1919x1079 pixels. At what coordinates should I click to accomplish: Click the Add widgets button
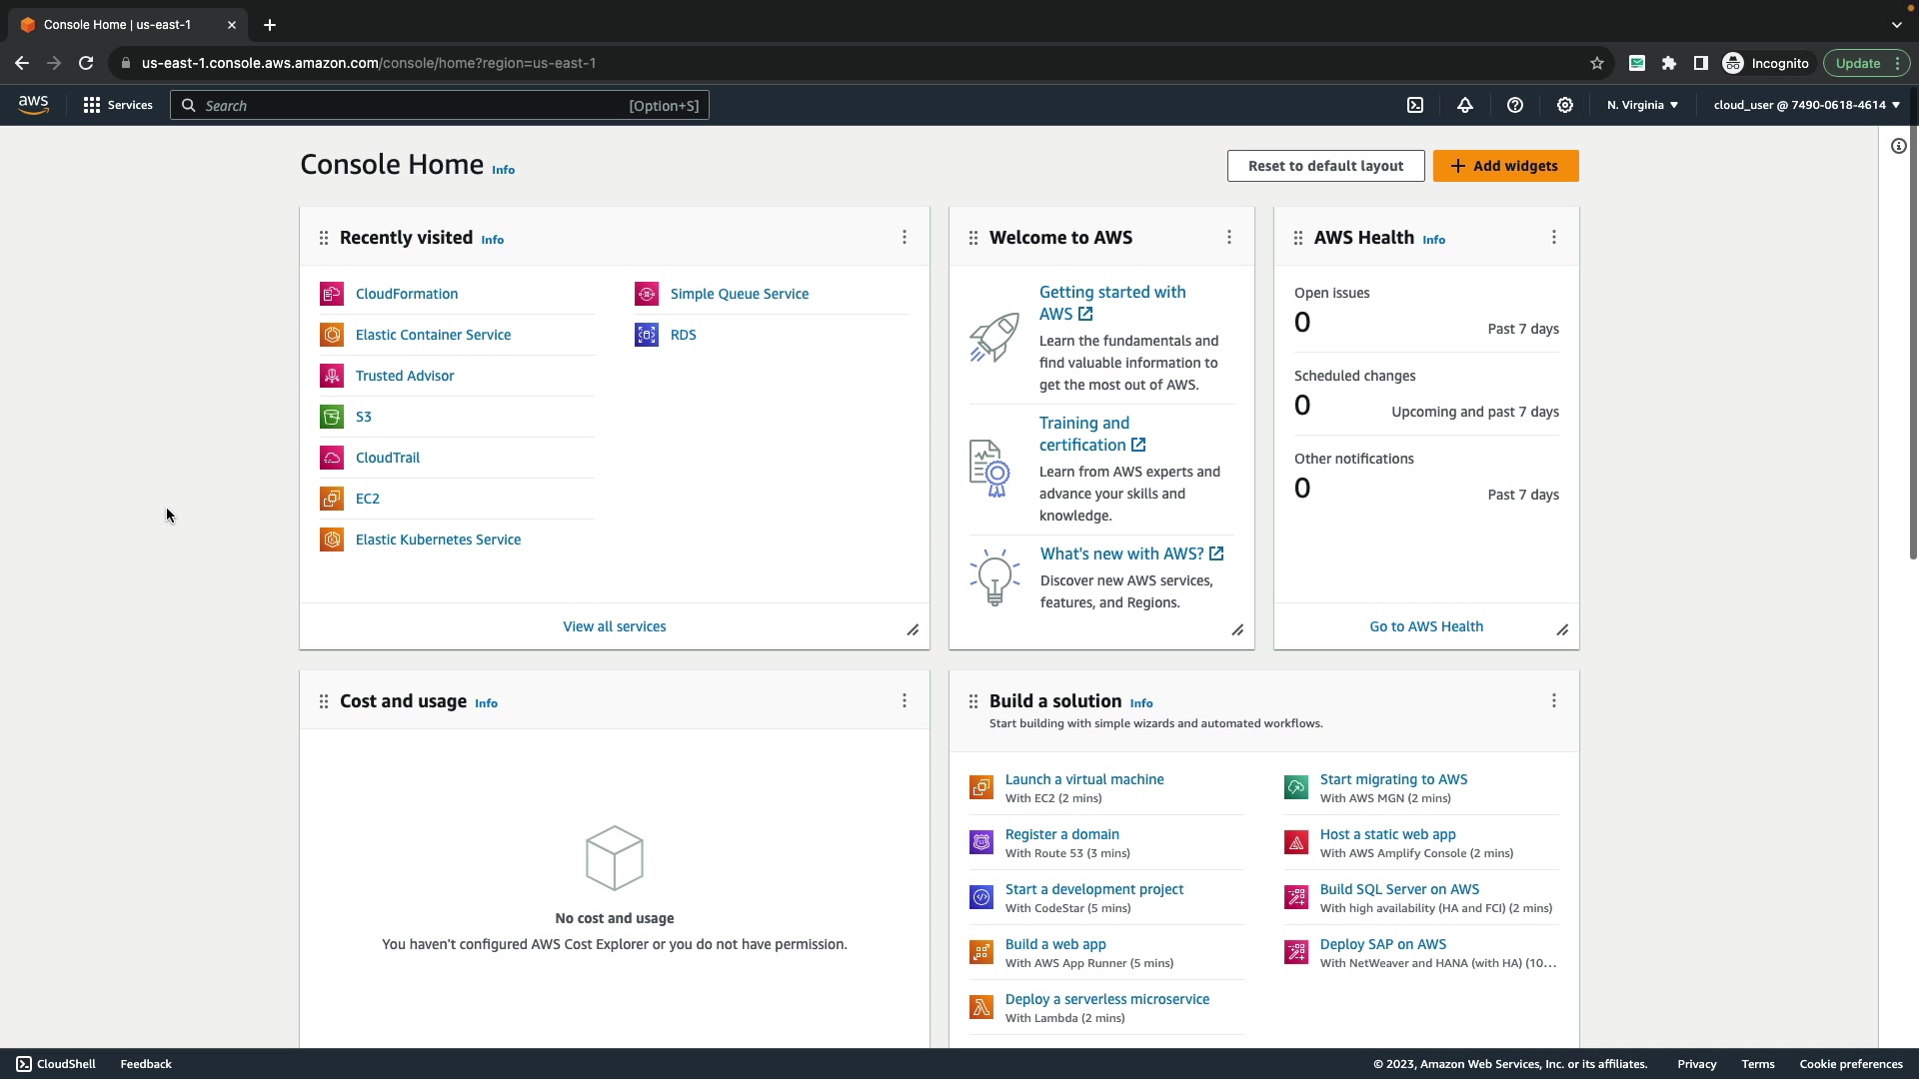[x=1505, y=166]
